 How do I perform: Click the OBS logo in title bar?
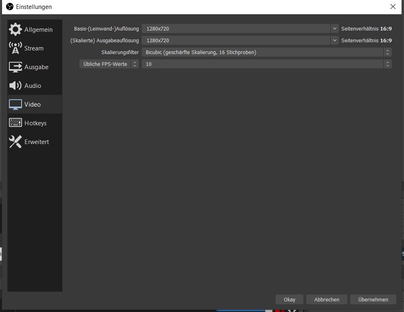pyautogui.click(x=10, y=7)
